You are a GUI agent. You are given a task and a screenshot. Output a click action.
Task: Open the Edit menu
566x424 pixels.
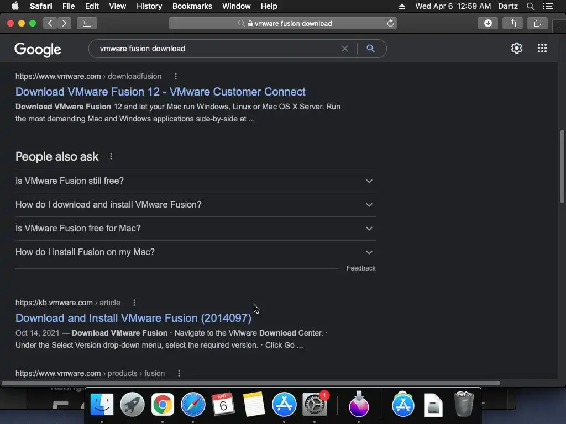[92, 6]
